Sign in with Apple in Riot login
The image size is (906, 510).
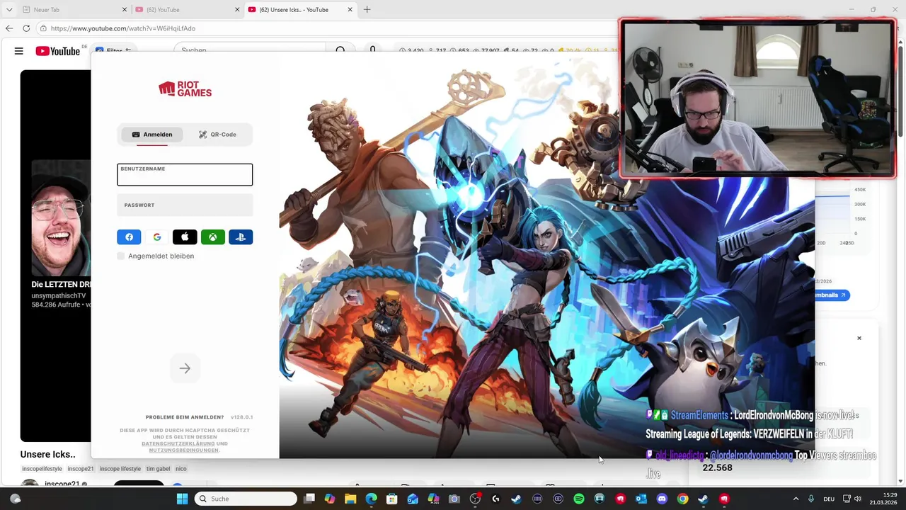pos(185,237)
